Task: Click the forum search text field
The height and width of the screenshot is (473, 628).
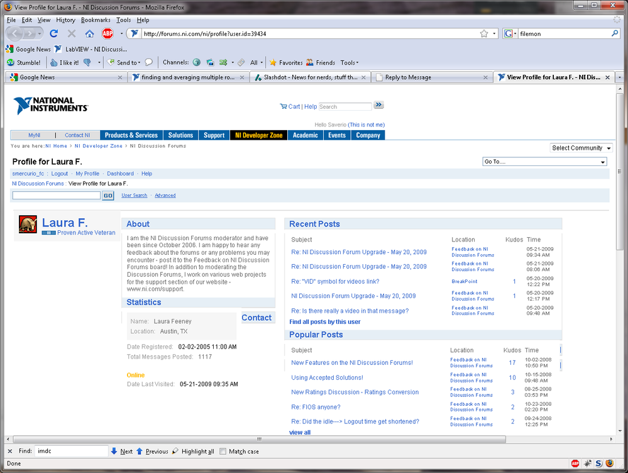Action: coord(57,195)
